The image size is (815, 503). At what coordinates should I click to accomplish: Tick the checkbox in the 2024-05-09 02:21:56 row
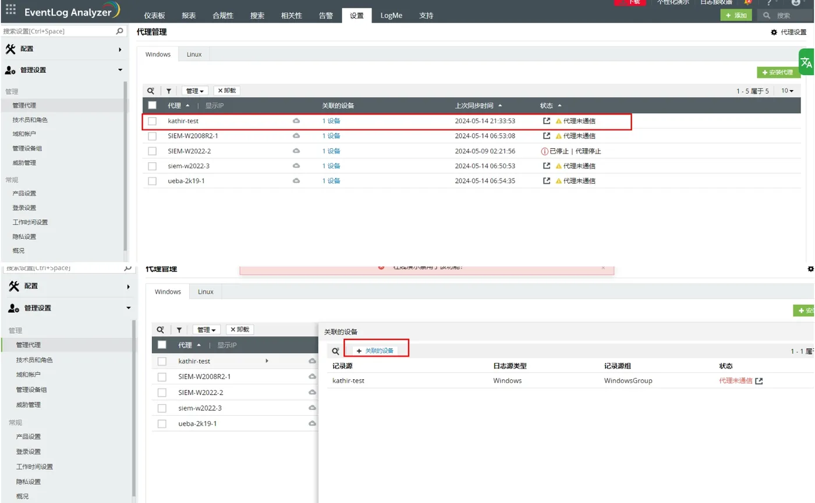point(153,151)
